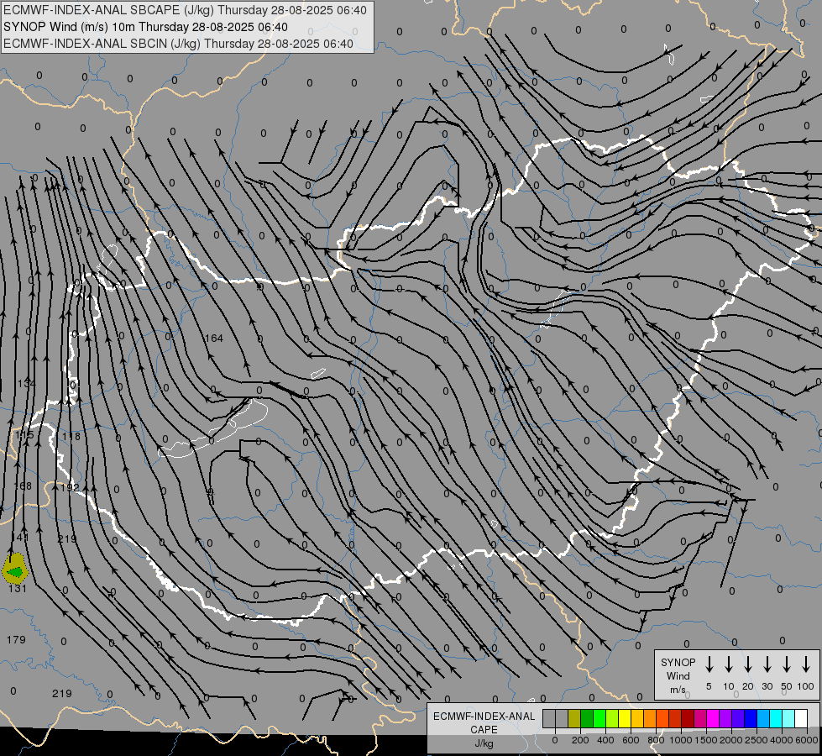Select the 600 tick label in CAPE legend
The height and width of the screenshot is (756, 822).
[x=631, y=740]
